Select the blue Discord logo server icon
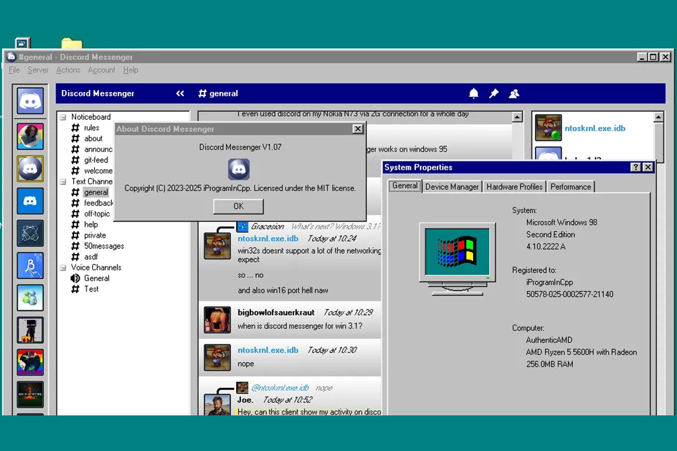Screen dimensions: 677x451 [30, 201]
